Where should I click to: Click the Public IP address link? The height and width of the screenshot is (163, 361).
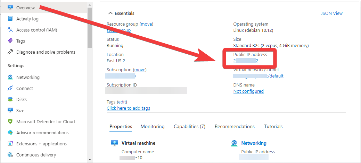245,61
